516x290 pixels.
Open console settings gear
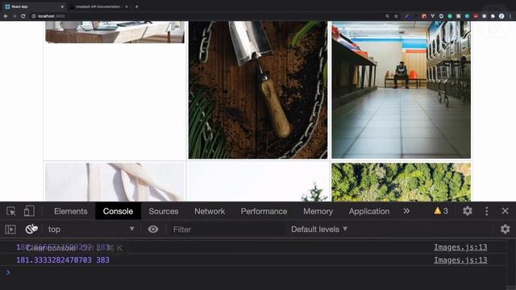(x=506, y=229)
